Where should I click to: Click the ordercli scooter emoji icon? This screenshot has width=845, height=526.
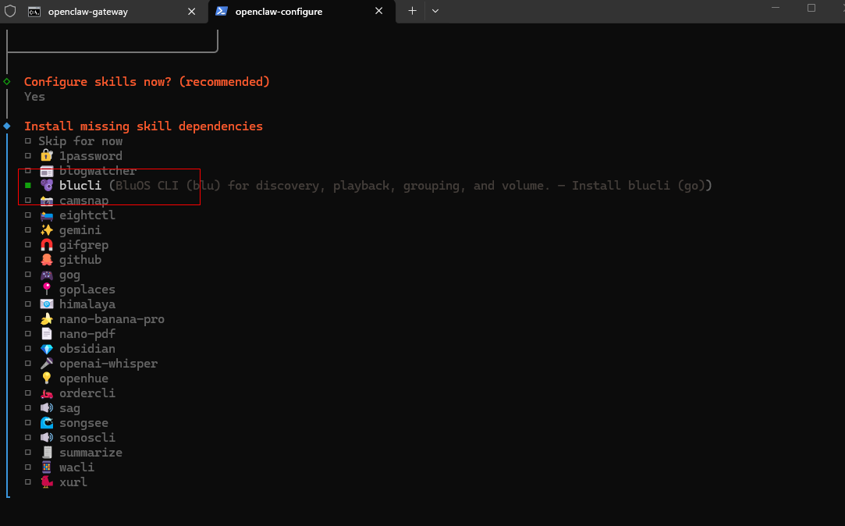coord(47,393)
